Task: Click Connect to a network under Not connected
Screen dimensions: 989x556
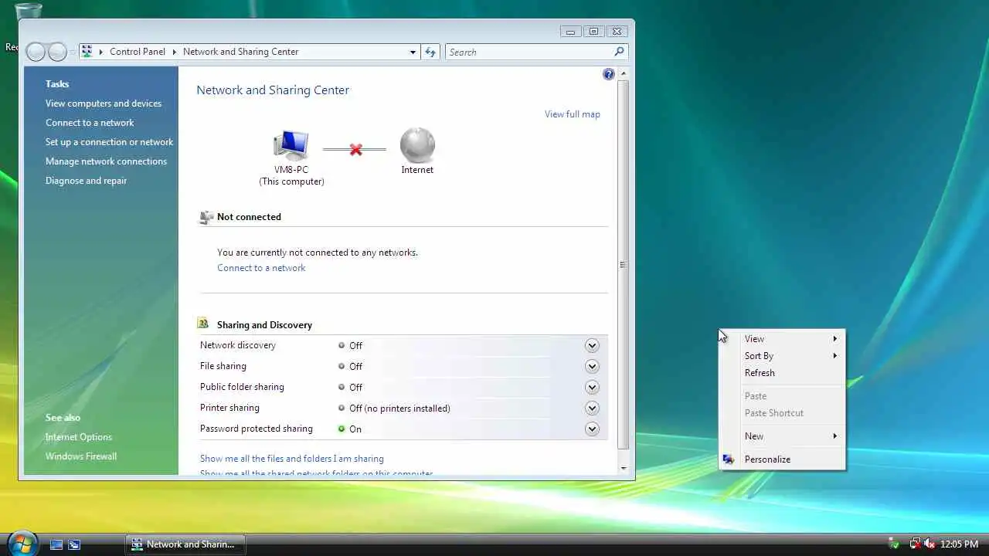Action: 261,268
